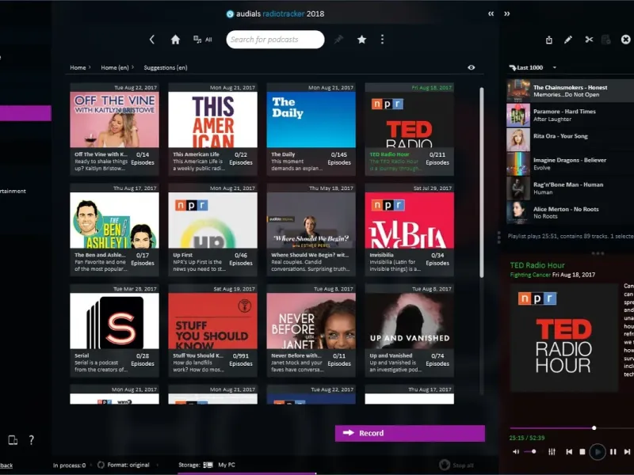The width and height of the screenshot is (634, 475).
Task: Open Stuff You Should Know podcast
Action: tap(212, 330)
